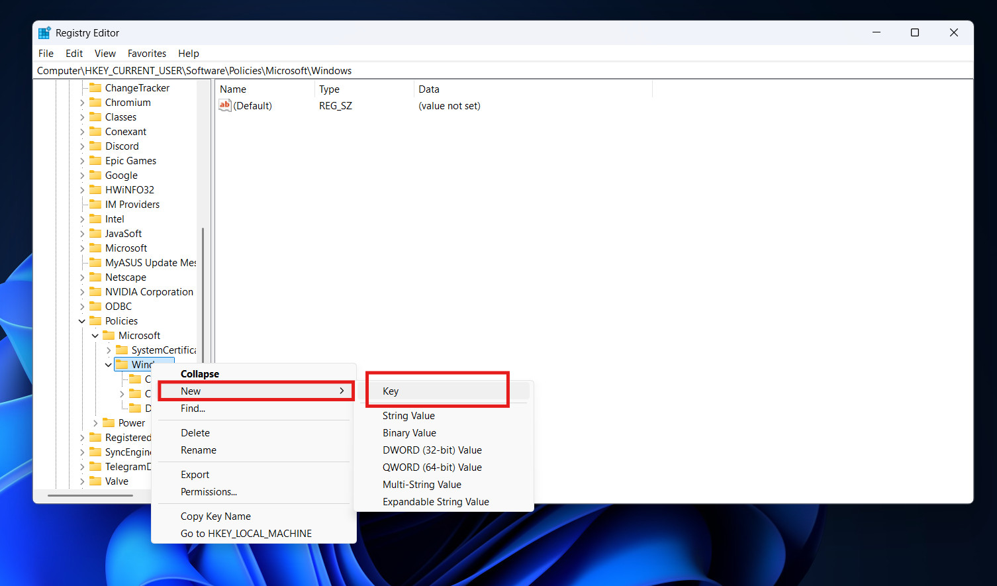Choose Export from the context menu

point(195,475)
